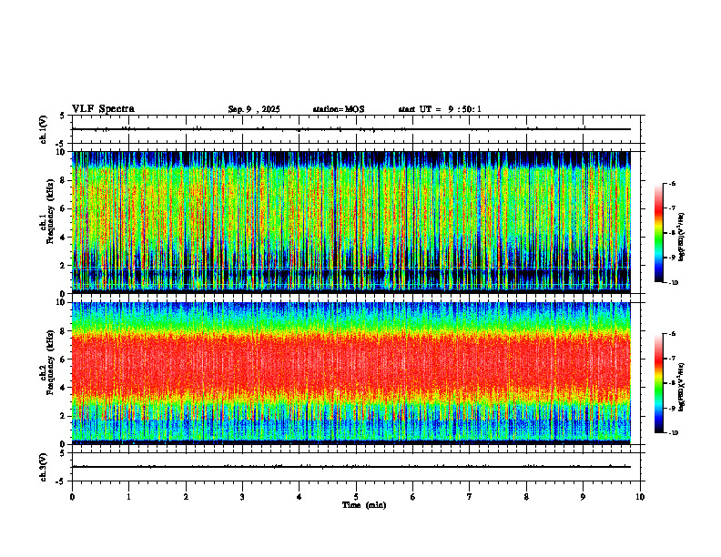This screenshot has width=721, height=557.
Task: Click the "-7" tick of ch.2 colorbar
Action: tap(672, 359)
